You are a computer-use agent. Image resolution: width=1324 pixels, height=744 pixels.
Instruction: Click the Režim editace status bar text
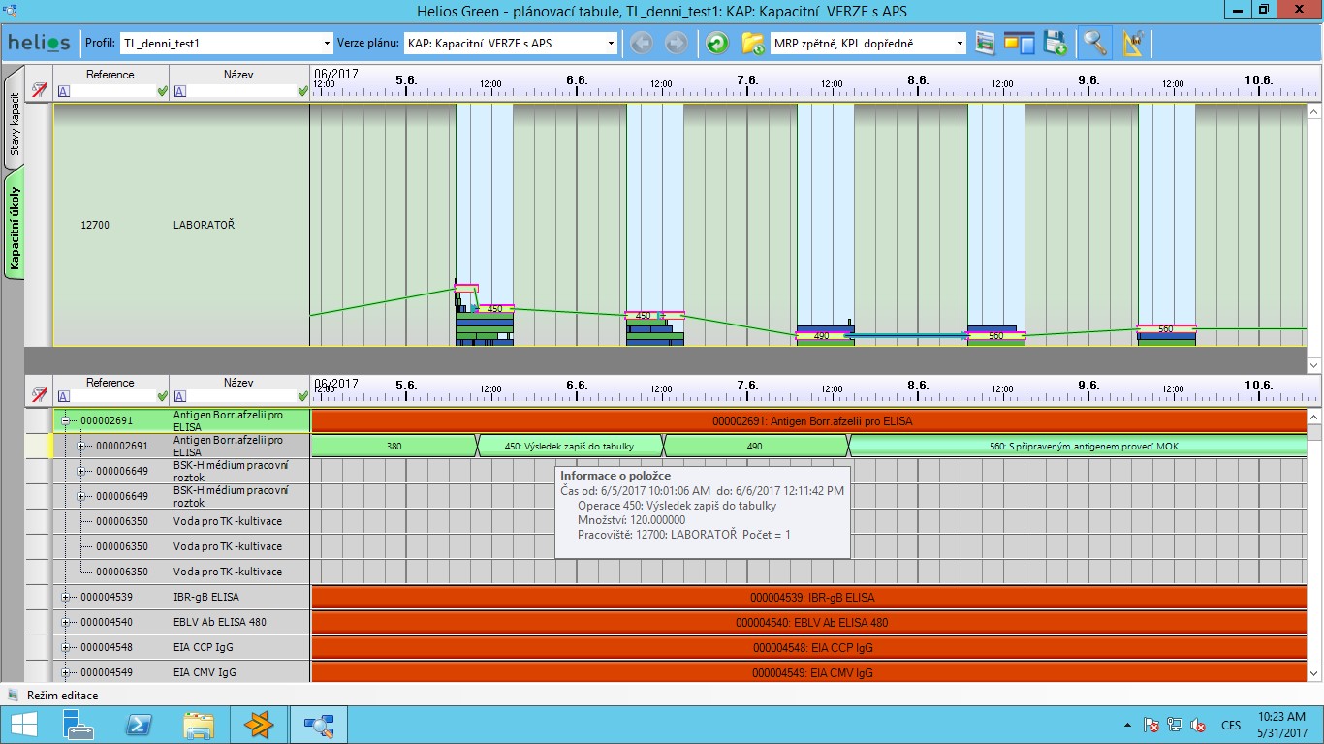tap(62, 695)
